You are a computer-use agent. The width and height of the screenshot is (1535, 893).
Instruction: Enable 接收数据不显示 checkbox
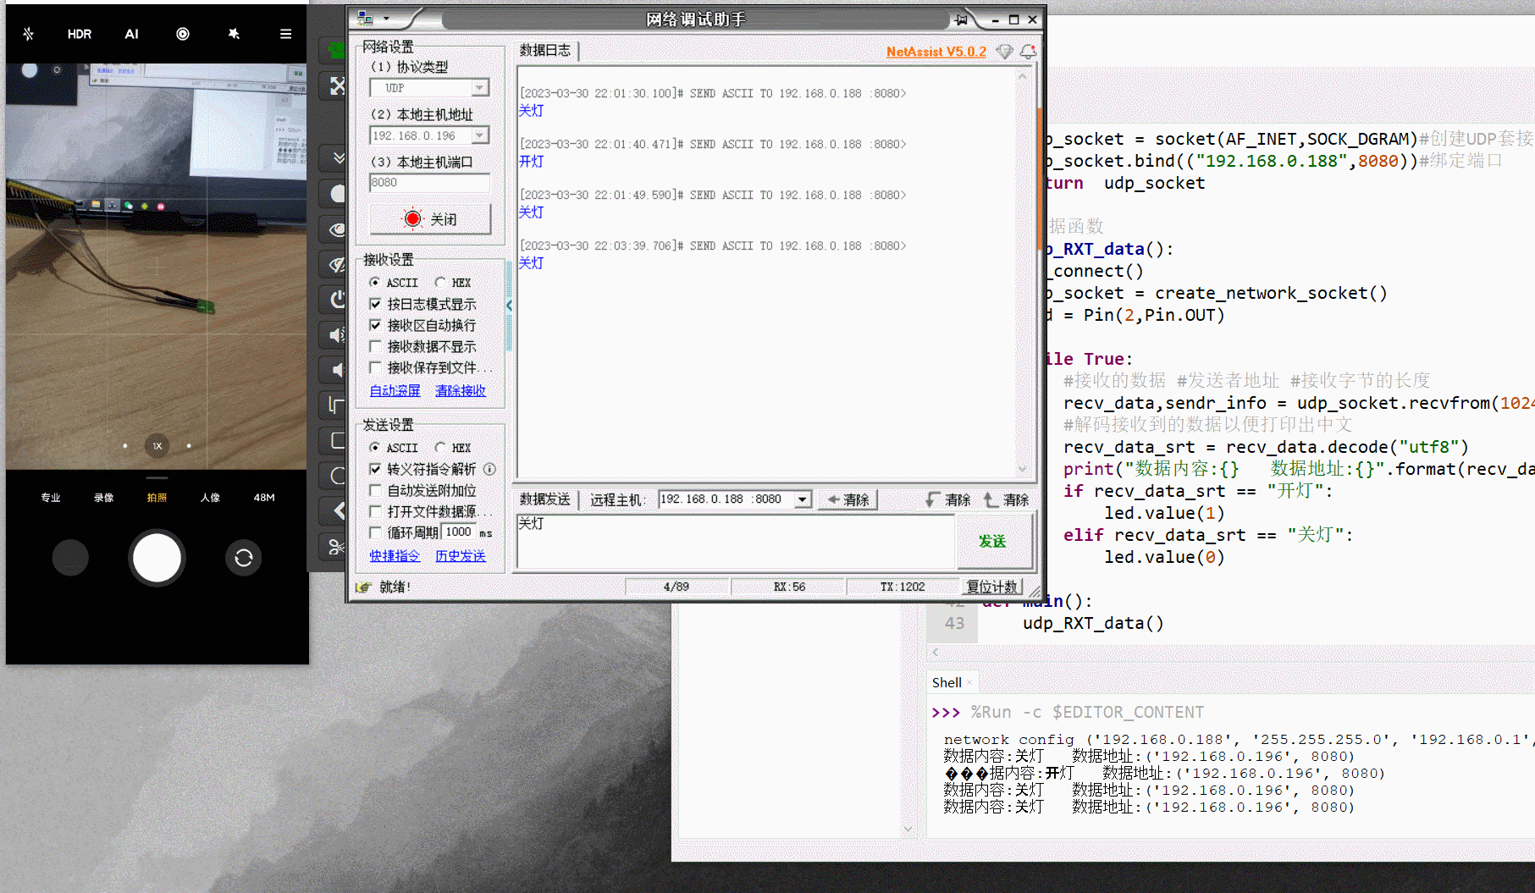click(375, 346)
